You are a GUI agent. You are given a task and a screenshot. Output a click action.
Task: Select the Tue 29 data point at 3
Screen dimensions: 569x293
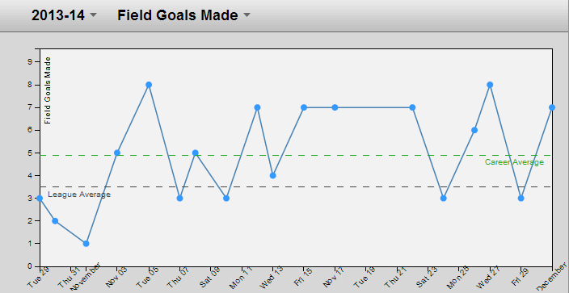click(x=40, y=199)
